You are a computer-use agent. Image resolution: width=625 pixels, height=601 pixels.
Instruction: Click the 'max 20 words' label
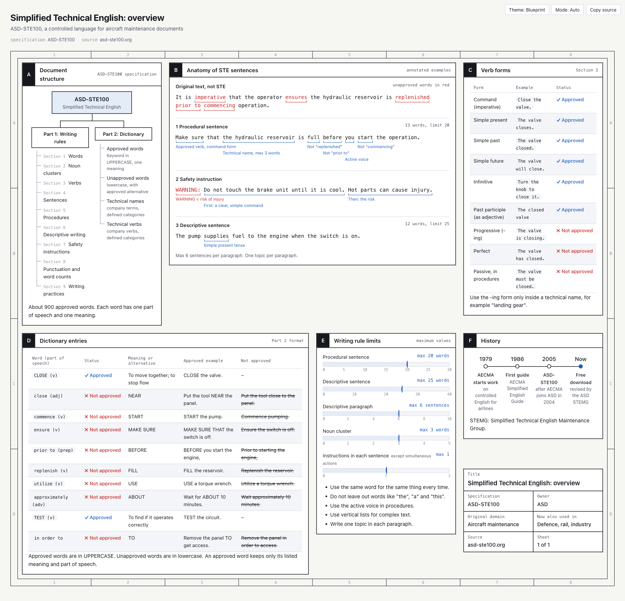coord(433,356)
